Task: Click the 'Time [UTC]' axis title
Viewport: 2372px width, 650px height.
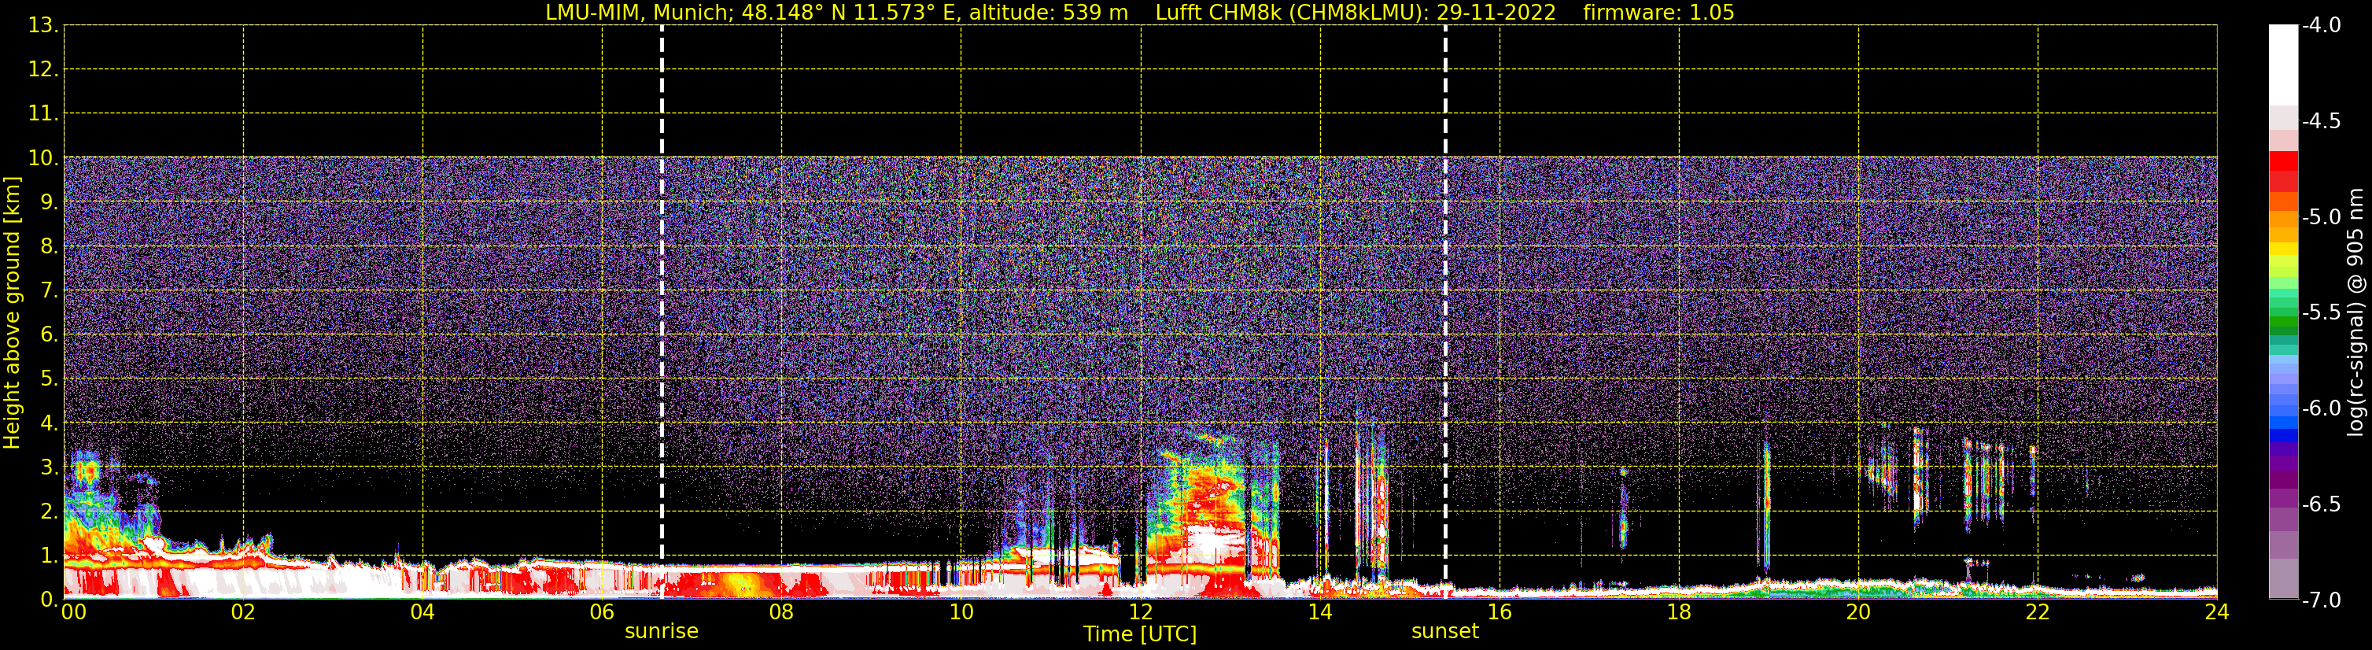Action: pos(1140,634)
